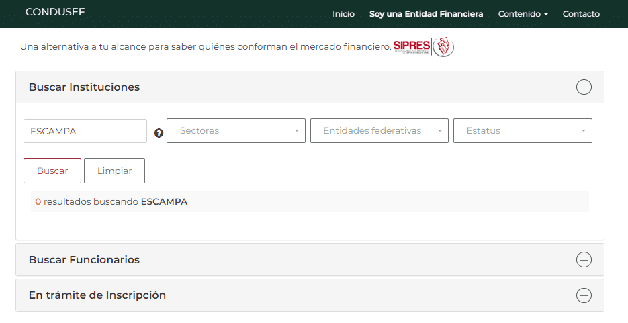Go to Inicio in the top navigation

pos(343,14)
